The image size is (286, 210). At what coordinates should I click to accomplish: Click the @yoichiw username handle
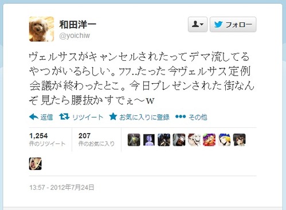pos(75,36)
